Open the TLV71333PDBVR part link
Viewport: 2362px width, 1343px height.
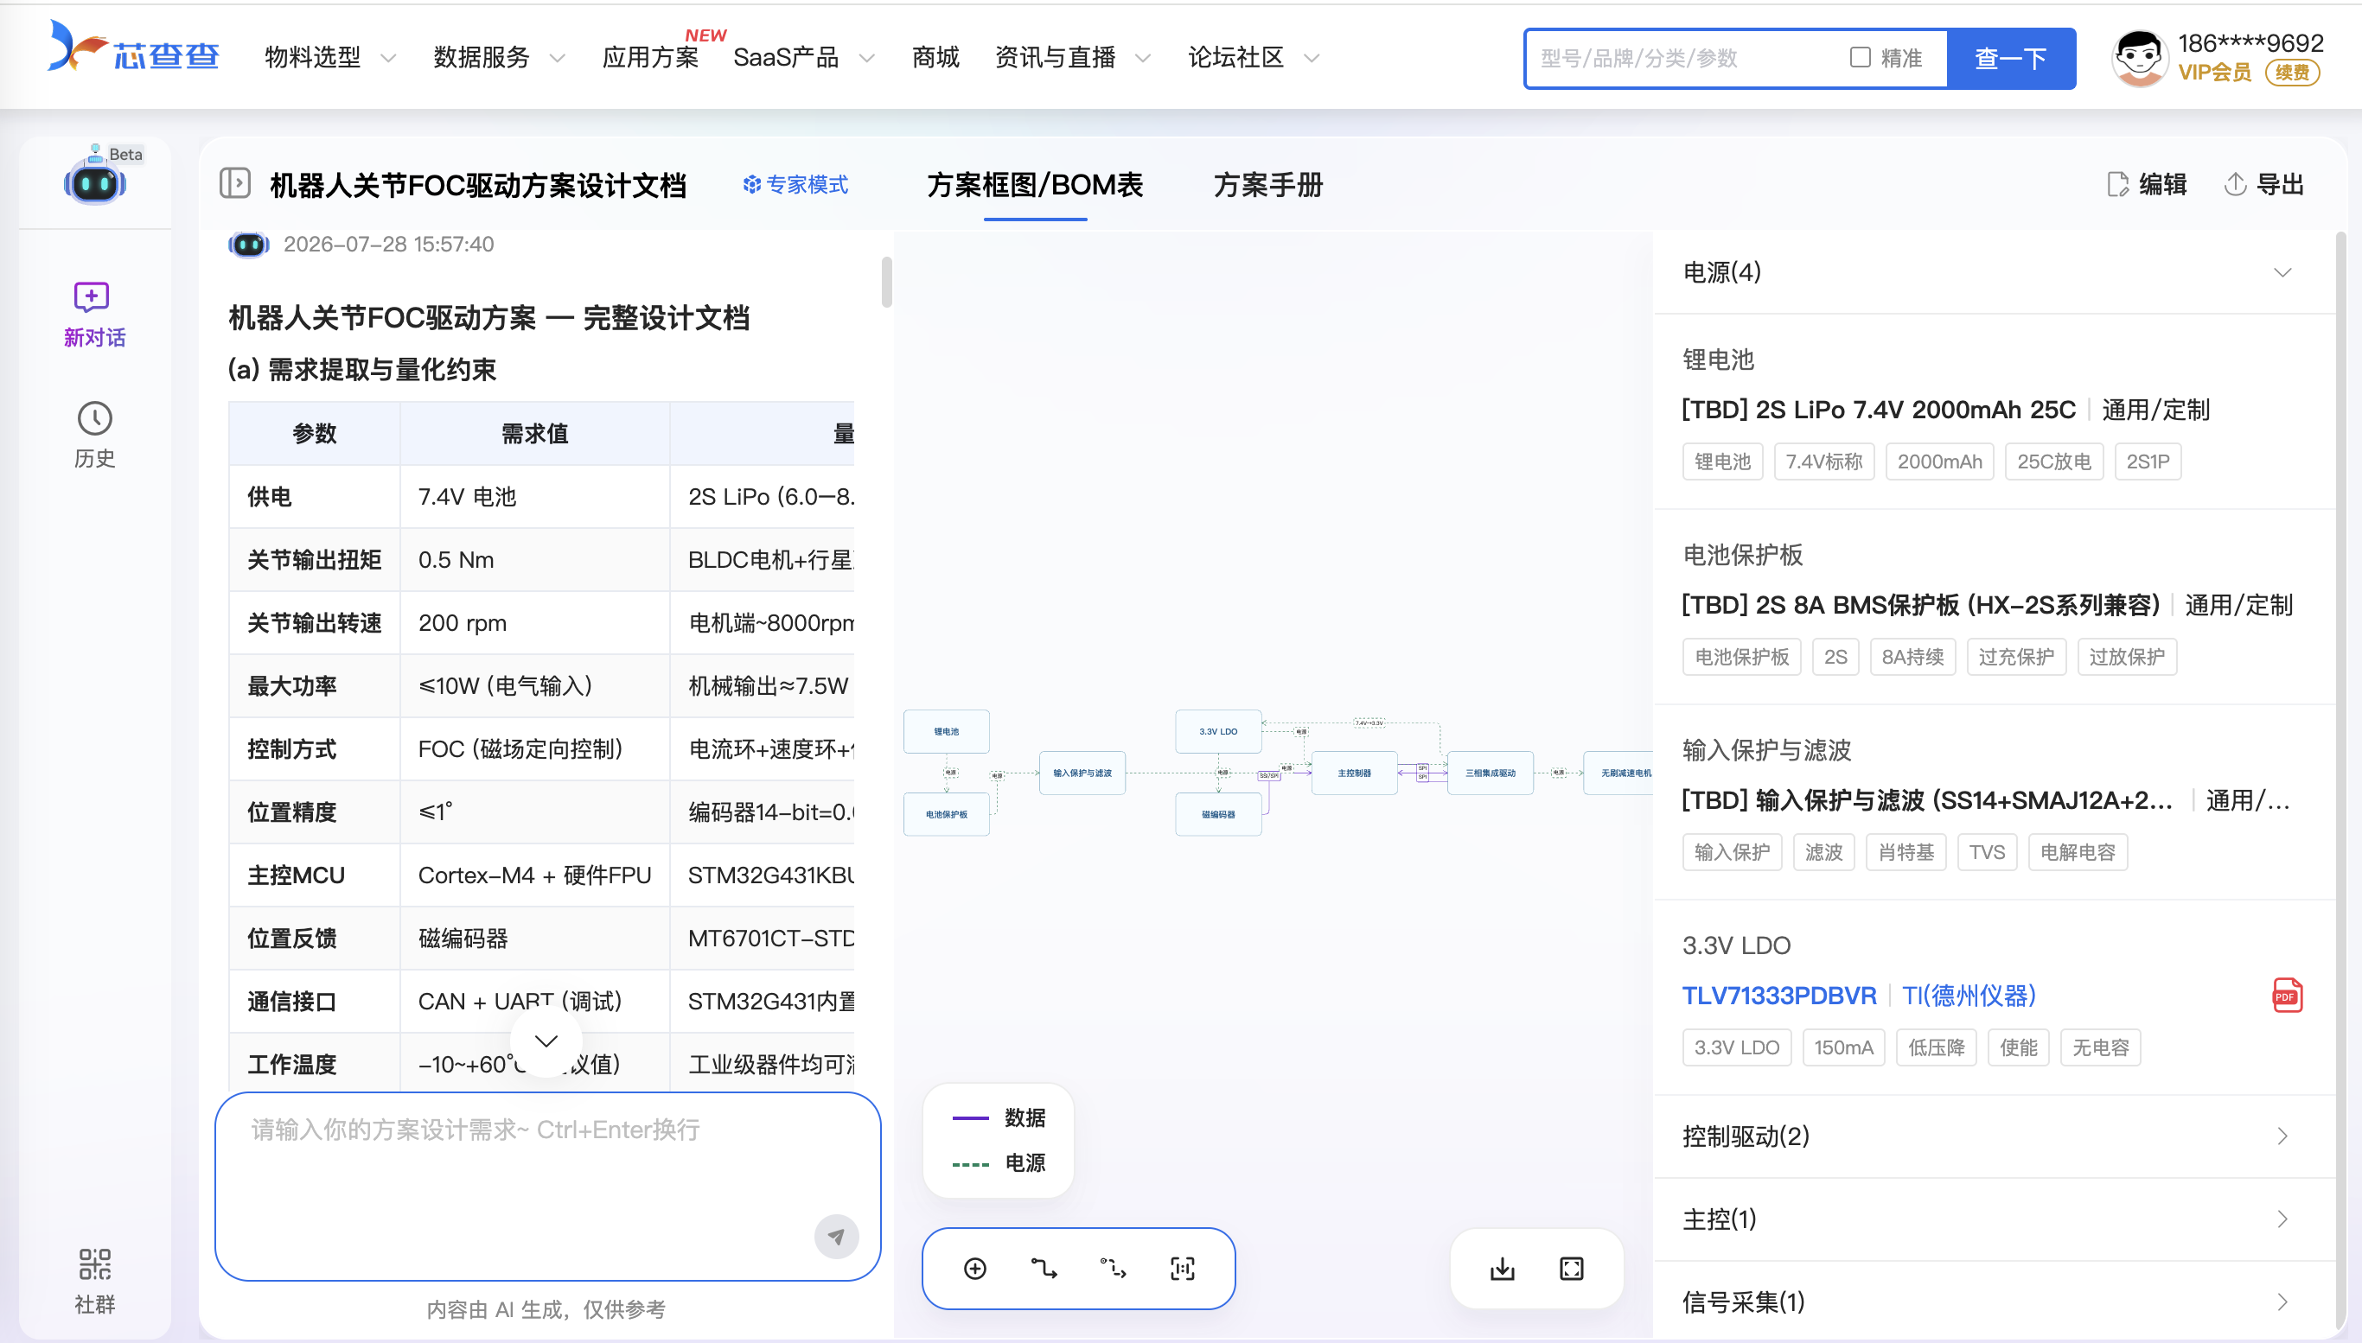(x=1779, y=996)
